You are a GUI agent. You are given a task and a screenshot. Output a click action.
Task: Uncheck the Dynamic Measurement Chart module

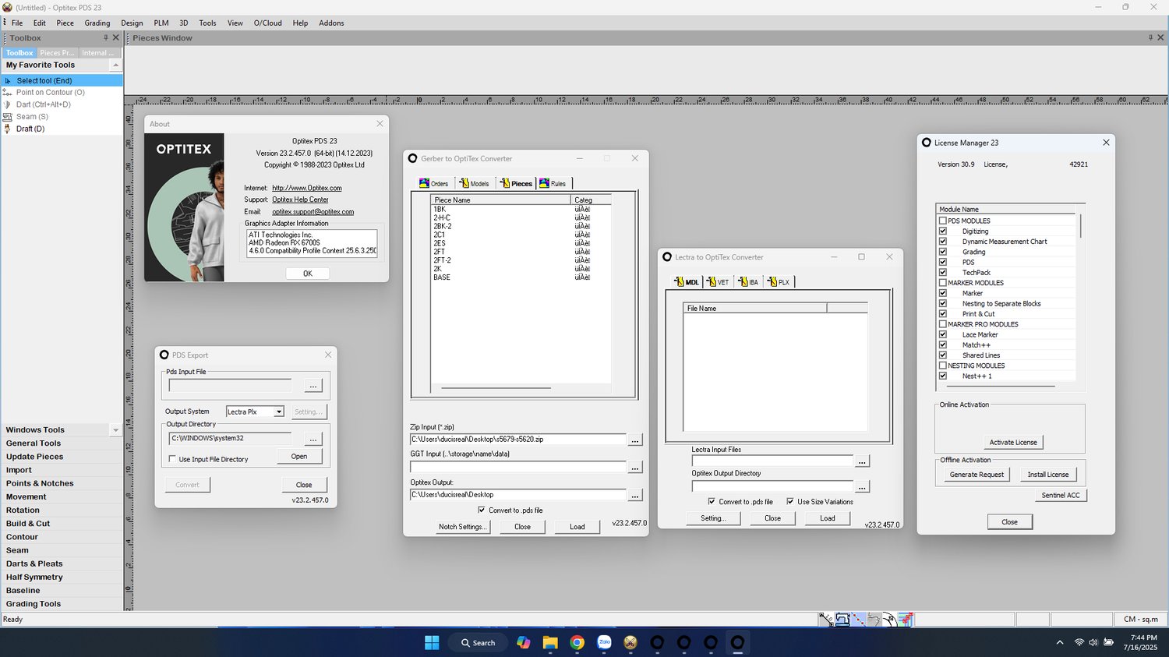(x=943, y=242)
